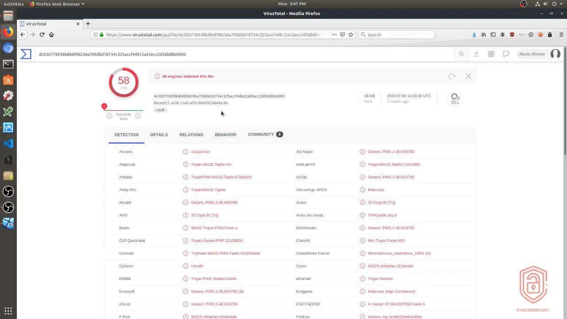The image size is (567, 319).
Task: Open the VirusTotal search magnifier icon
Action: (461, 54)
